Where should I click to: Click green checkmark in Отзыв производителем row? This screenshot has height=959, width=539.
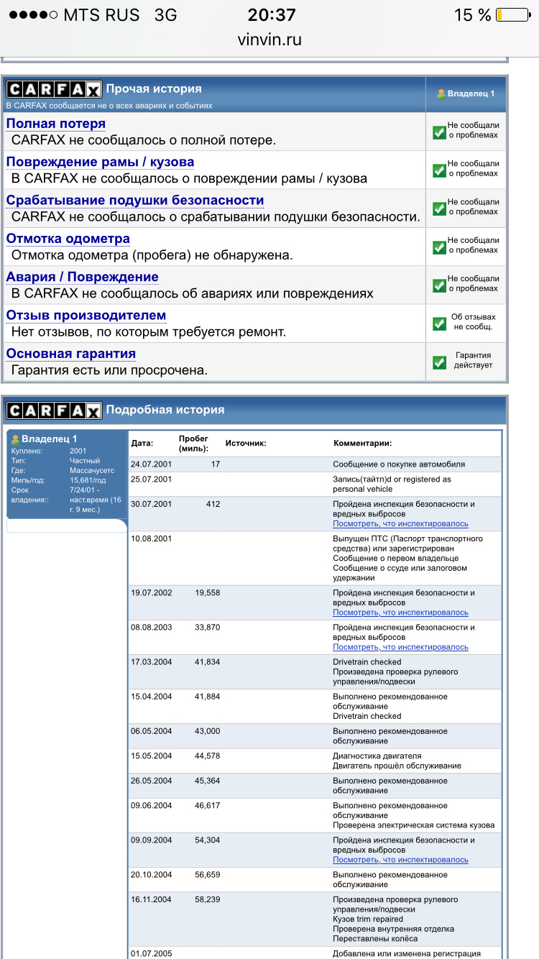[x=439, y=324]
